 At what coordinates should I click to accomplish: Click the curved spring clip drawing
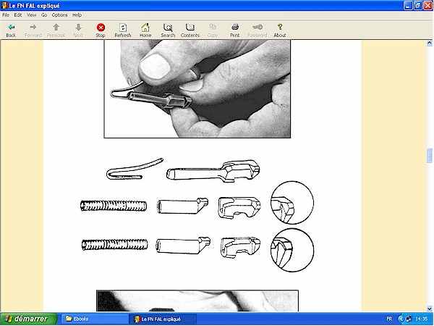(135, 169)
